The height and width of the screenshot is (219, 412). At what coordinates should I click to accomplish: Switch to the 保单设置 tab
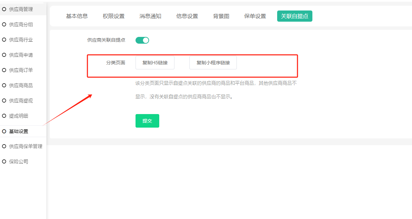point(255,16)
